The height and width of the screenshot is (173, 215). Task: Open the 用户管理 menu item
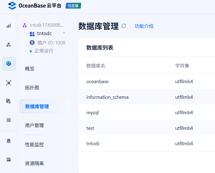tap(34, 125)
